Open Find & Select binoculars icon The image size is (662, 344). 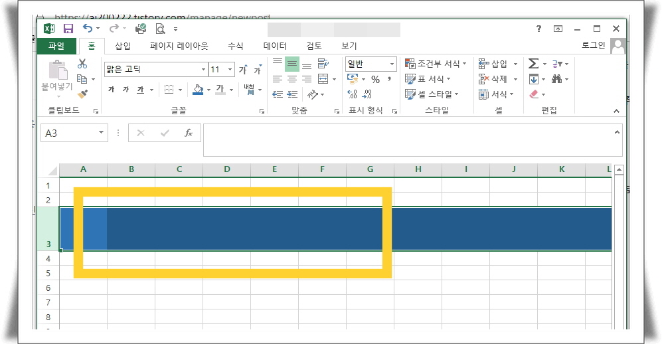[x=557, y=79]
